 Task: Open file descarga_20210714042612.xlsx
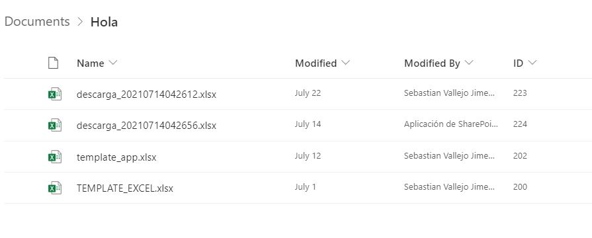point(146,95)
